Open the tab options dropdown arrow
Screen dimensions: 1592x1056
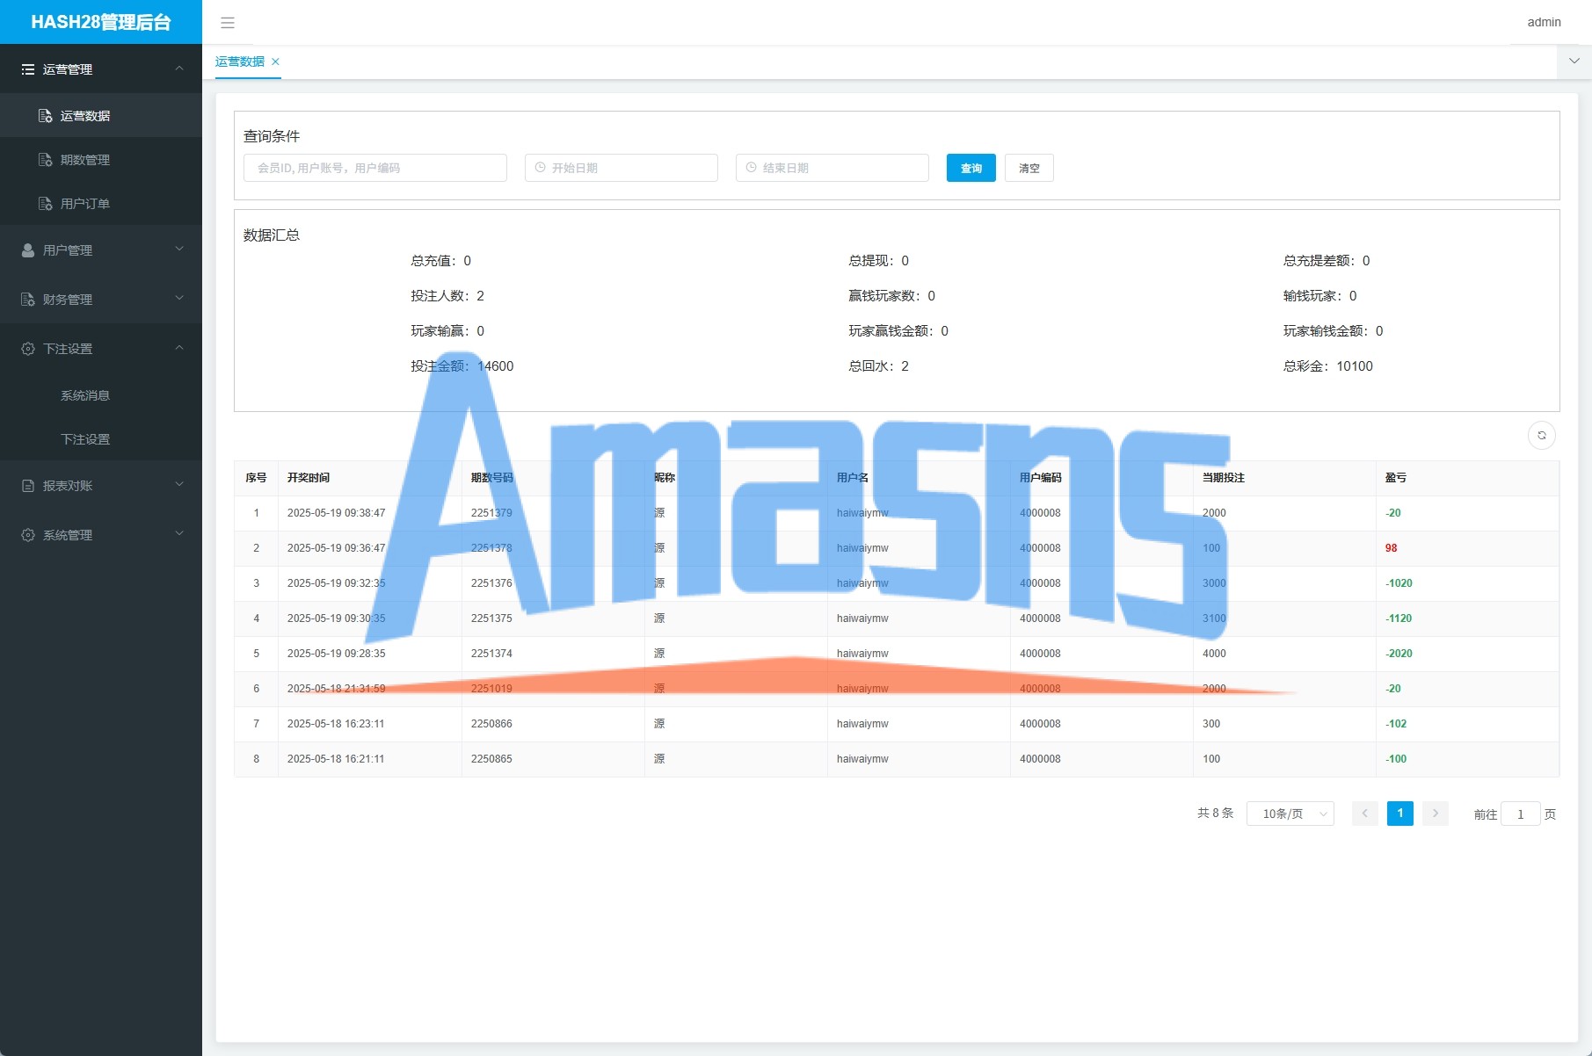click(x=1574, y=61)
